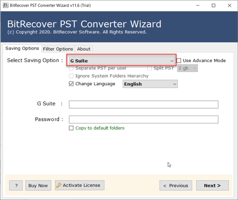Open the 2 gb split size dropdown

coord(187,68)
